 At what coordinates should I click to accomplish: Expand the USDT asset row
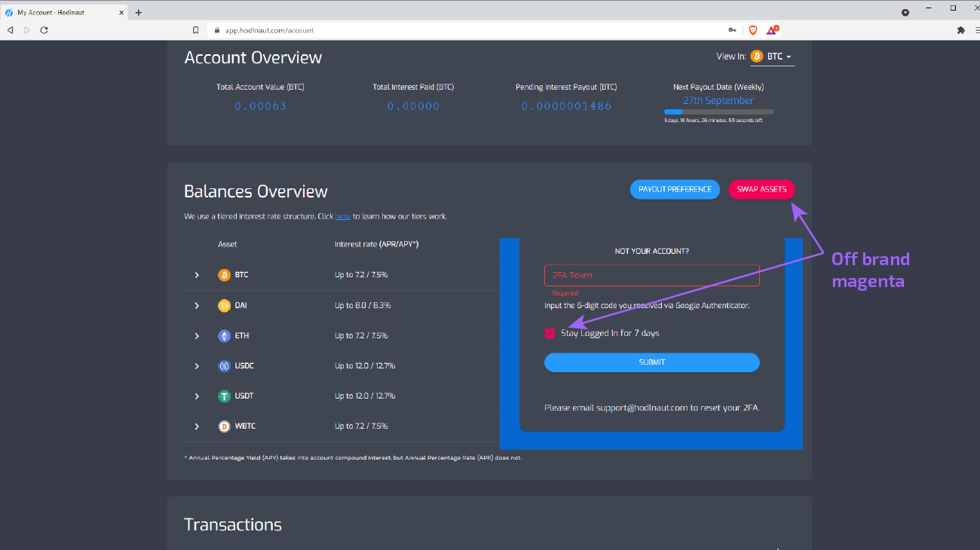tap(197, 396)
